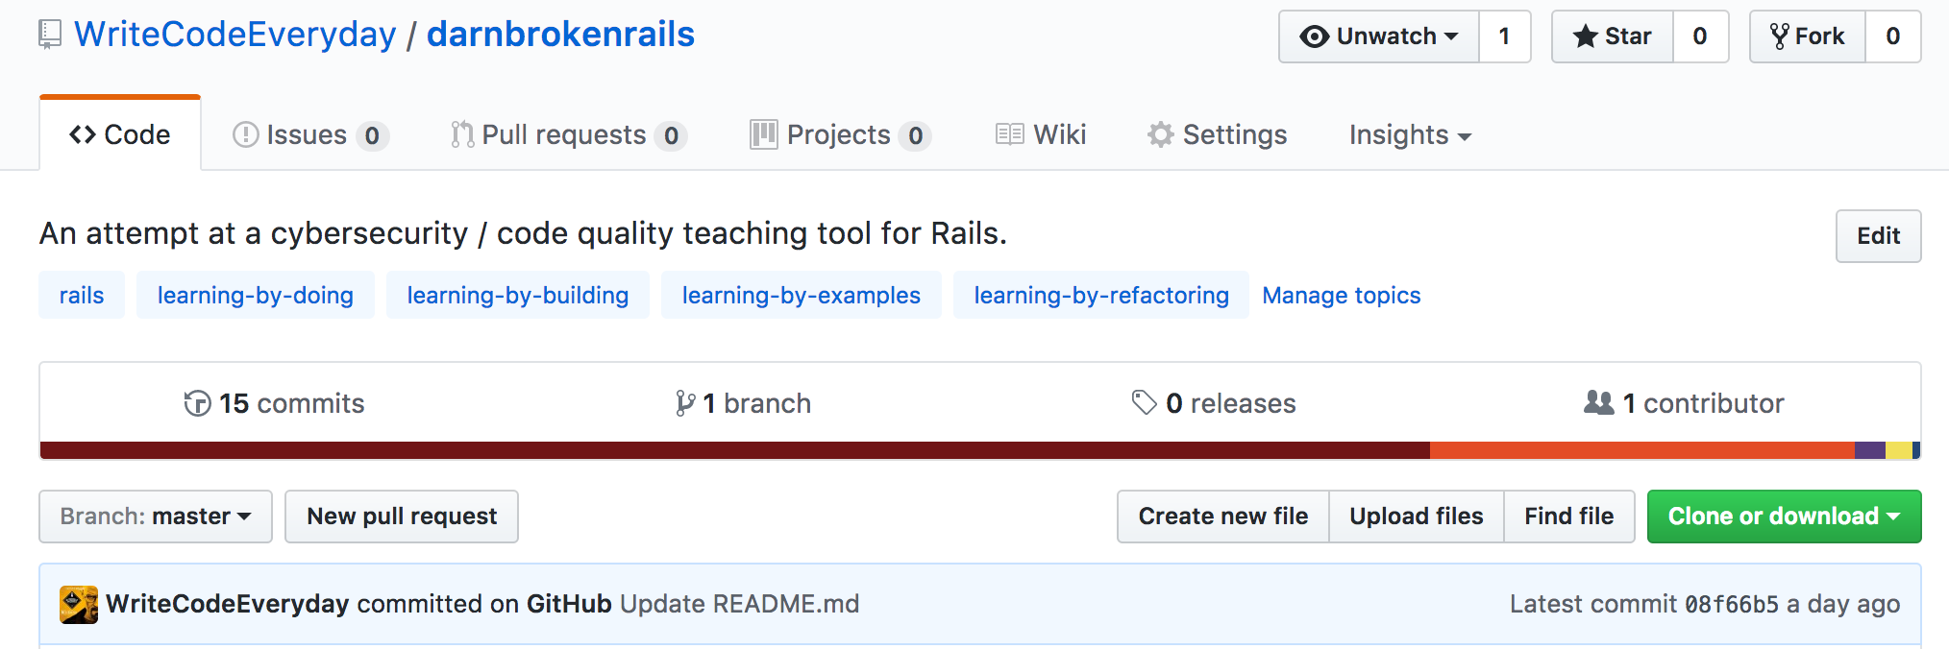Star this repository
This screenshot has height=649, width=1949.
pyautogui.click(x=1613, y=36)
